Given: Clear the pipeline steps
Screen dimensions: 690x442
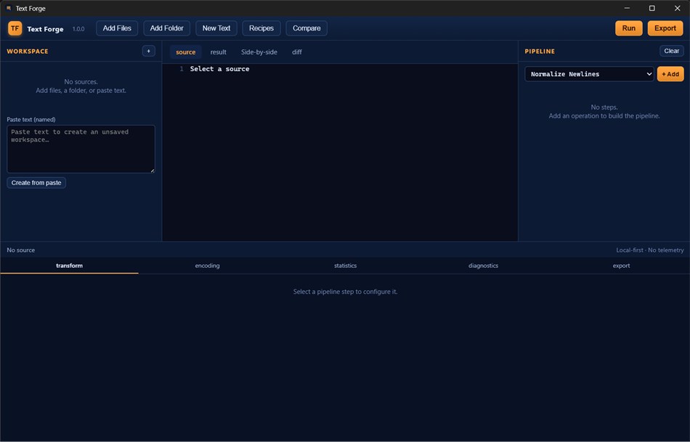Looking at the screenshot, I should click(672, 51).
